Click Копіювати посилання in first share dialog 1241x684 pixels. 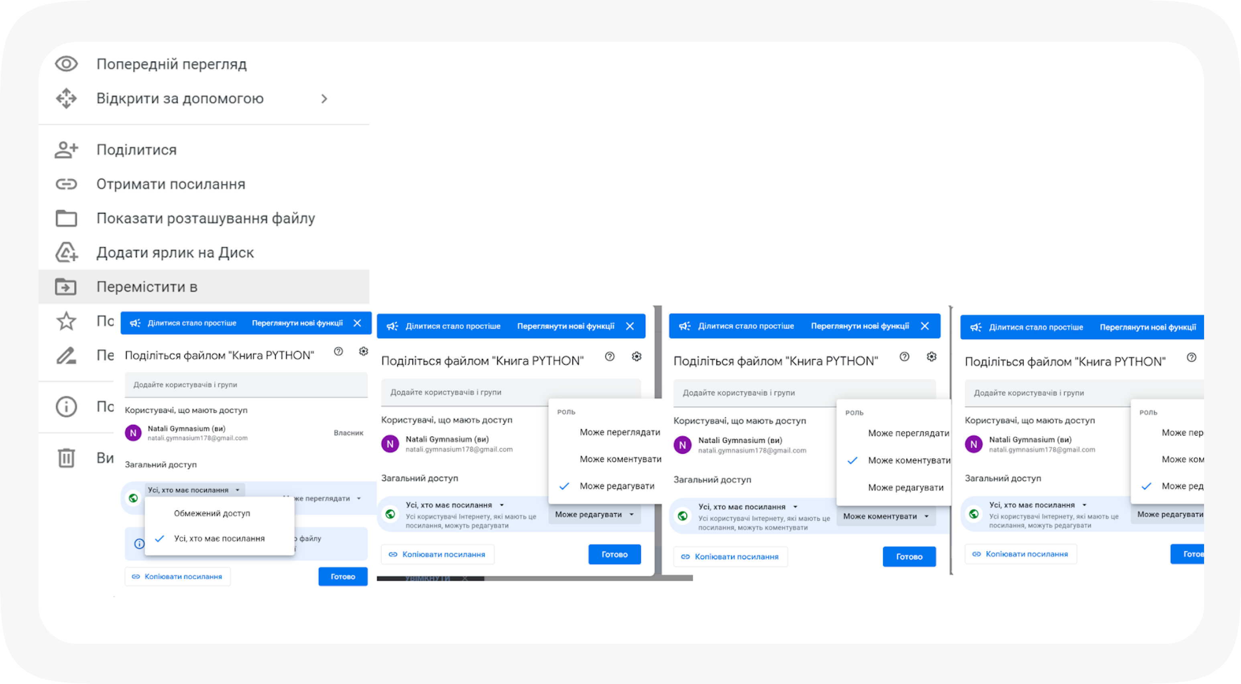178,576
